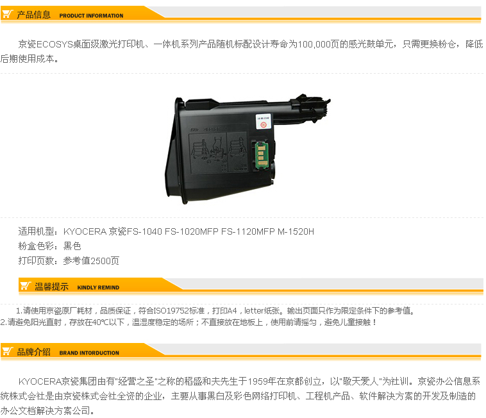Viewport: 486px width, 418px height.
Task: Click the KINDLY REMIND header text
Action: coord(98,287)
